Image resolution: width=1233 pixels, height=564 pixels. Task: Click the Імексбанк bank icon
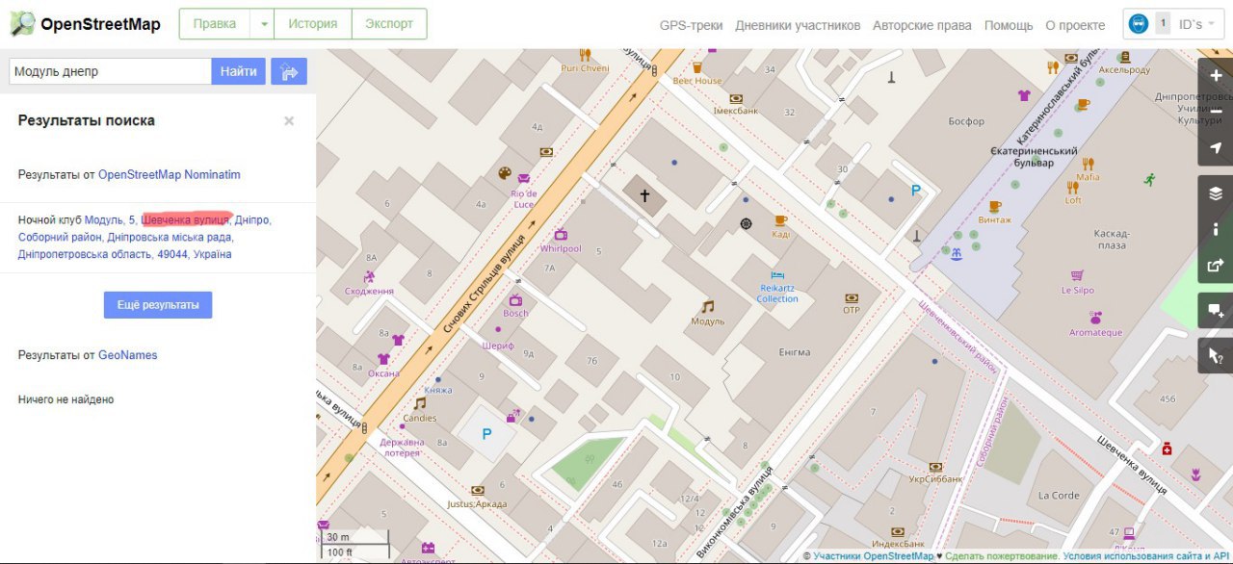(736, 98)
